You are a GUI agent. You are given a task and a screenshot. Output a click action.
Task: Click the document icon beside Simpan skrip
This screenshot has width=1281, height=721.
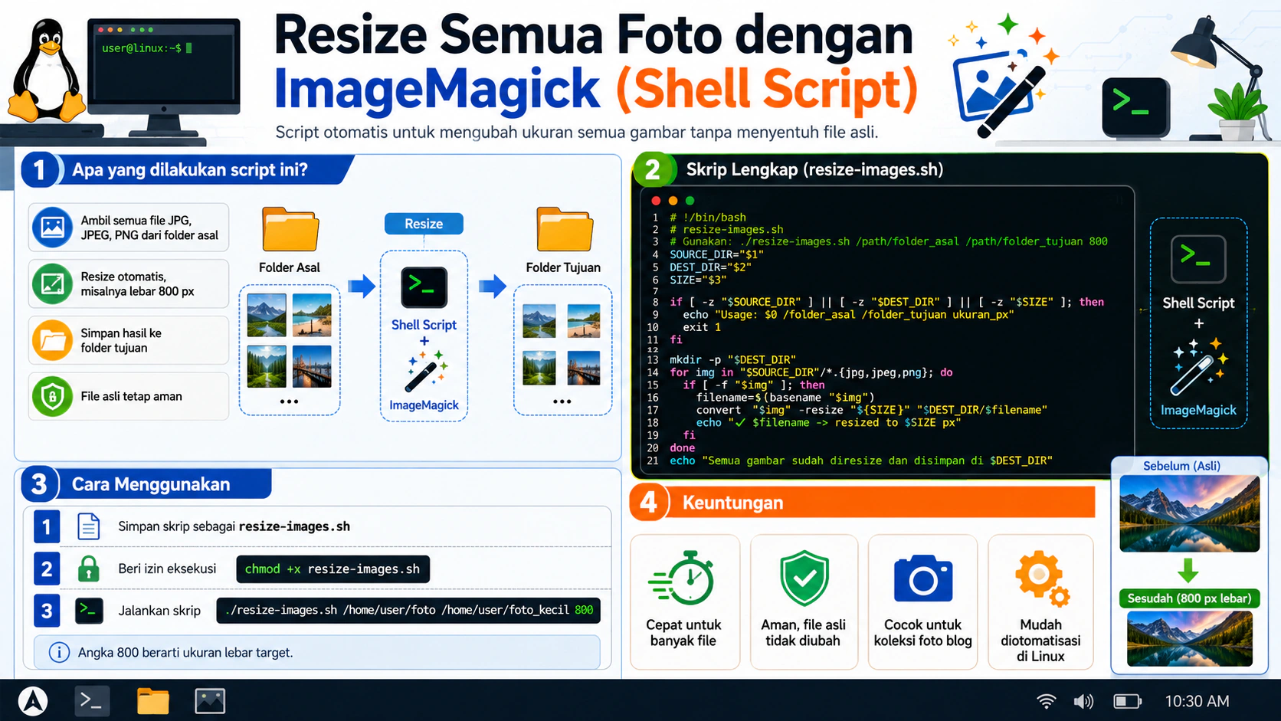pyautogui.click(x=89, y=526)
